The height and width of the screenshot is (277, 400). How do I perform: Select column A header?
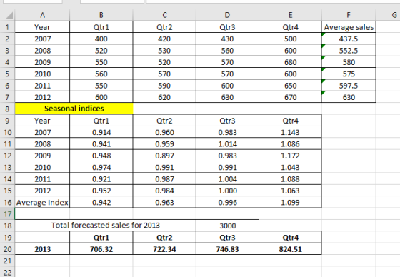coord(42,15)
